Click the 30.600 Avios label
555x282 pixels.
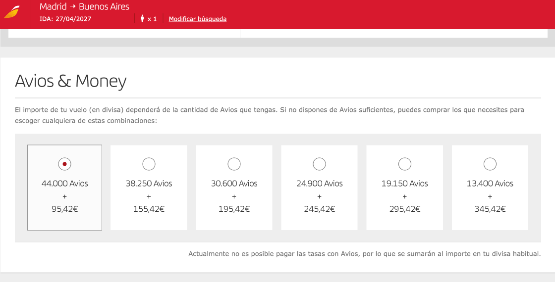tap(234, 184)
